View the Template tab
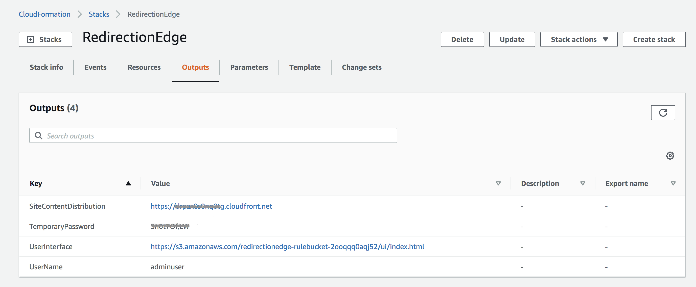 (x=305, y=67)
